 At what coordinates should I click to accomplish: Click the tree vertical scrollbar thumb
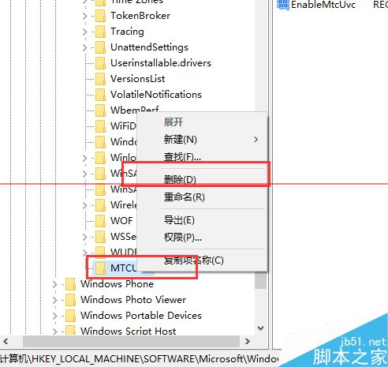261,280
